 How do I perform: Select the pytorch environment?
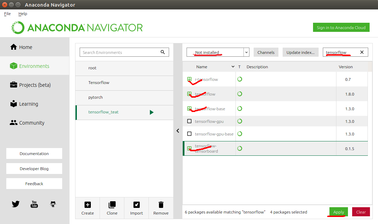click(124, 98)
